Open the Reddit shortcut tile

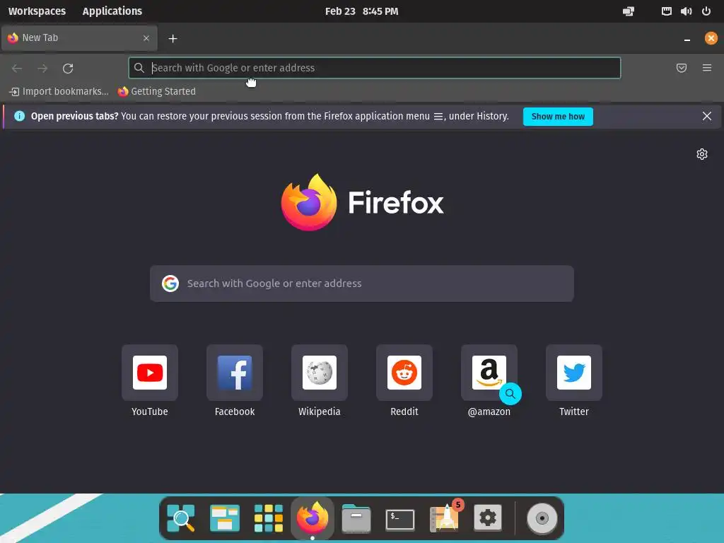coord(404,373)
